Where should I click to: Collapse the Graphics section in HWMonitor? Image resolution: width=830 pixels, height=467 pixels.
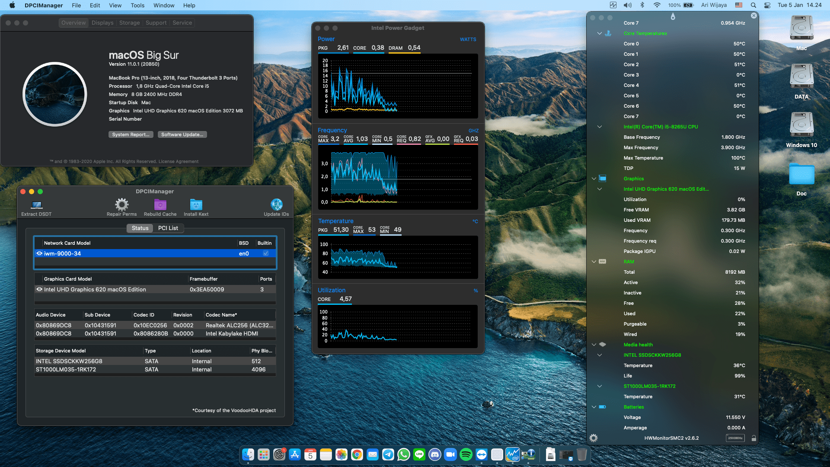coord(594,178)
